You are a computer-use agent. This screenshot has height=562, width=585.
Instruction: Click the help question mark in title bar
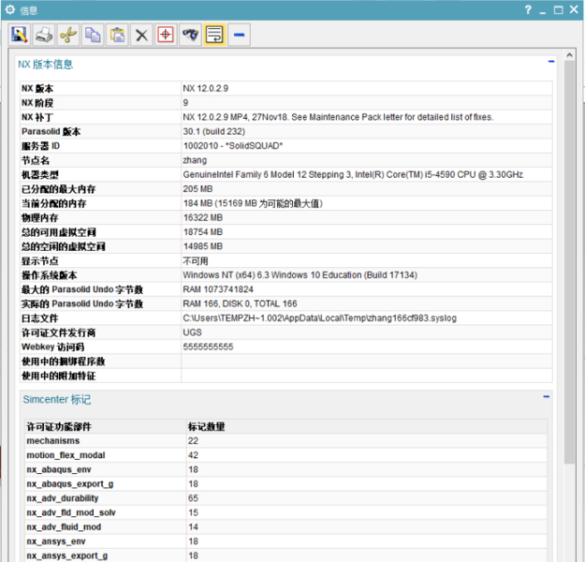point(530,10)
